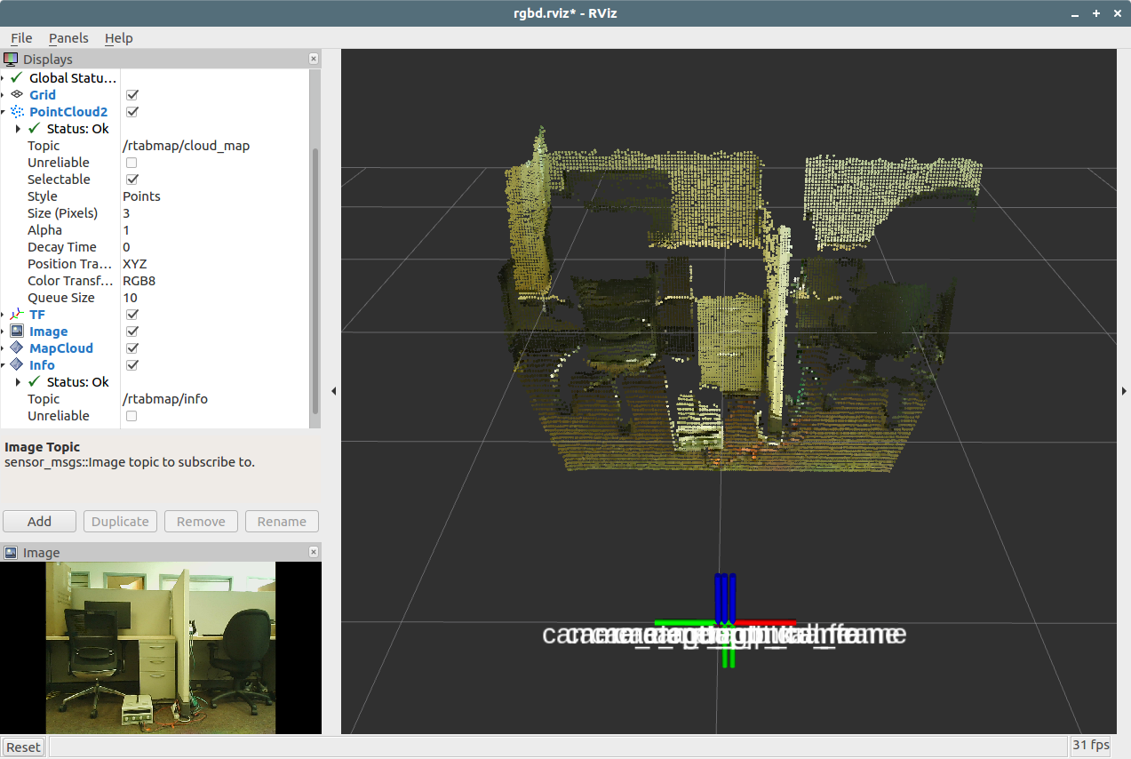
Task: Expand the Info Status: Ok row
Action: coord(19,382)
